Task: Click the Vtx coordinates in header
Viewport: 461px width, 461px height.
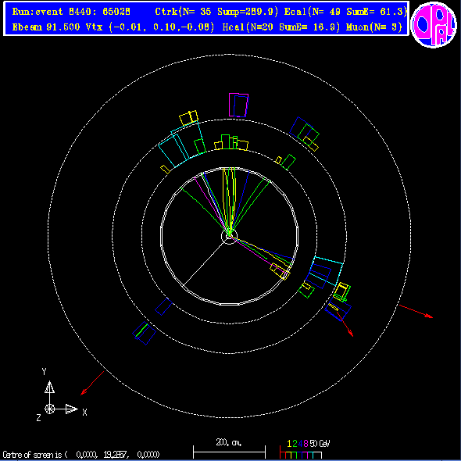Action: click(150, 27)
